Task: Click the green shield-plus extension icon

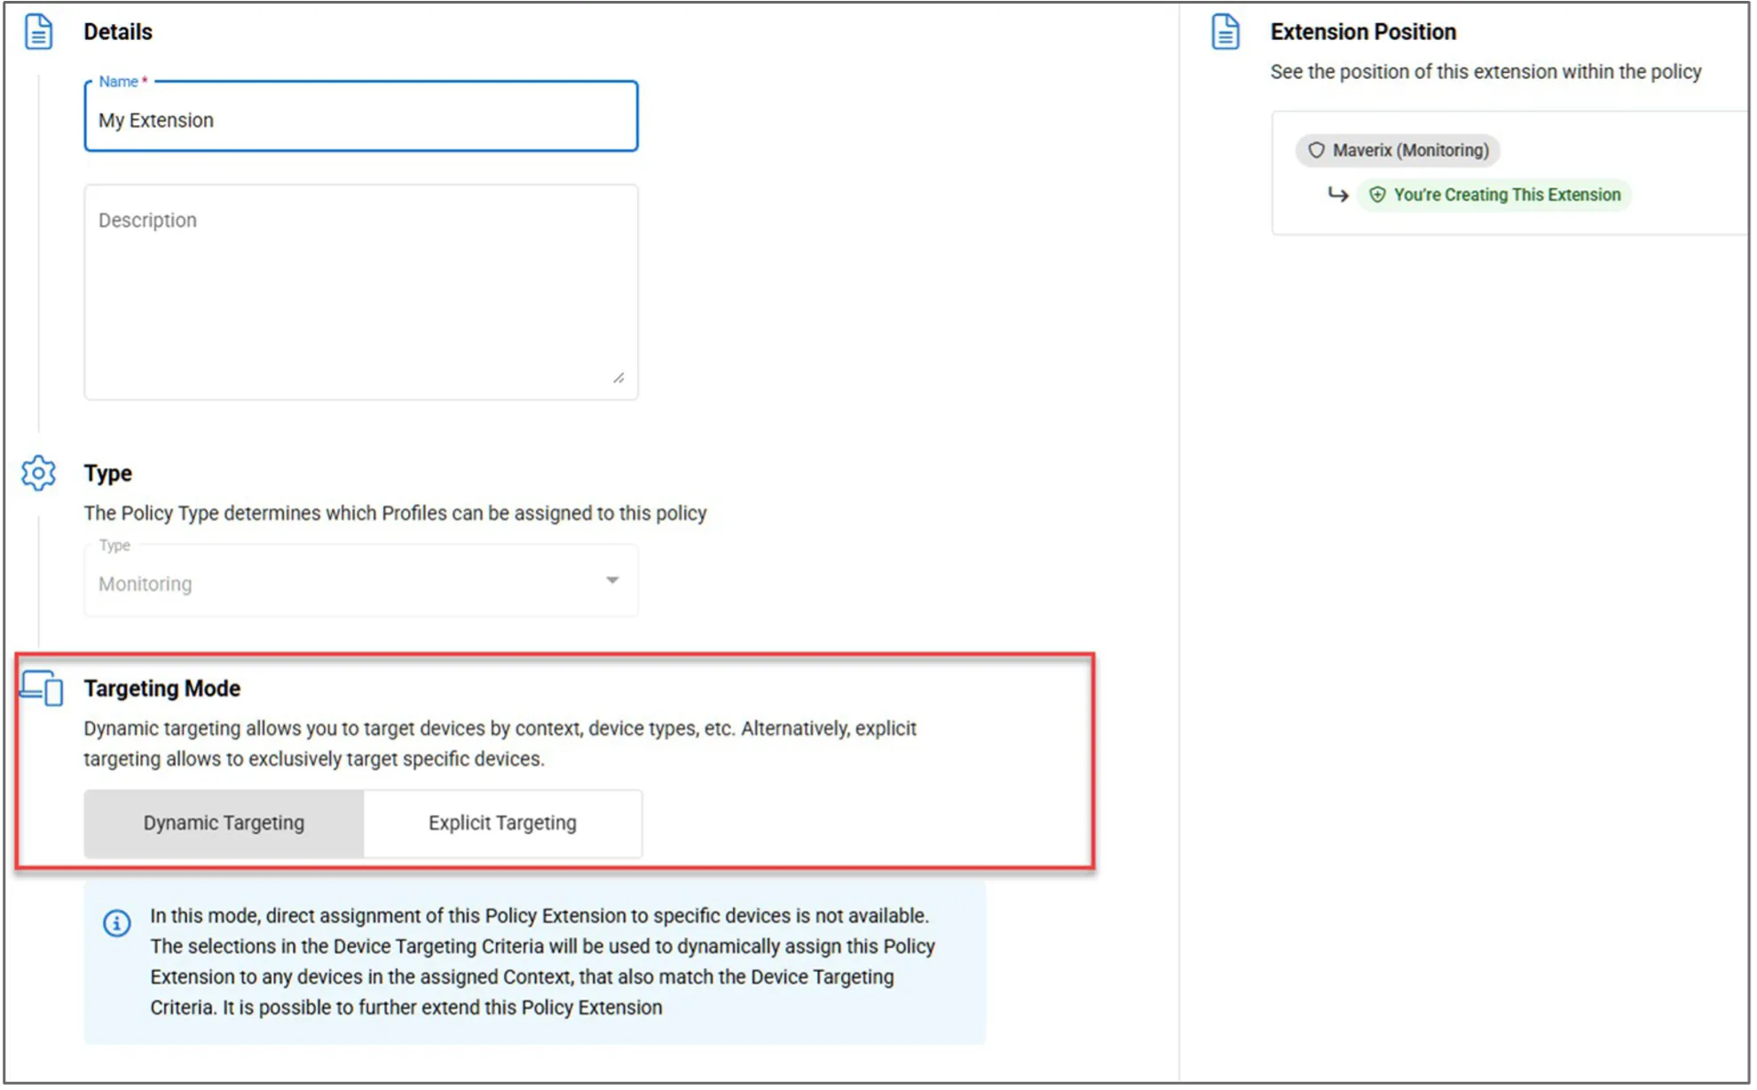Action: (1377, 194)
